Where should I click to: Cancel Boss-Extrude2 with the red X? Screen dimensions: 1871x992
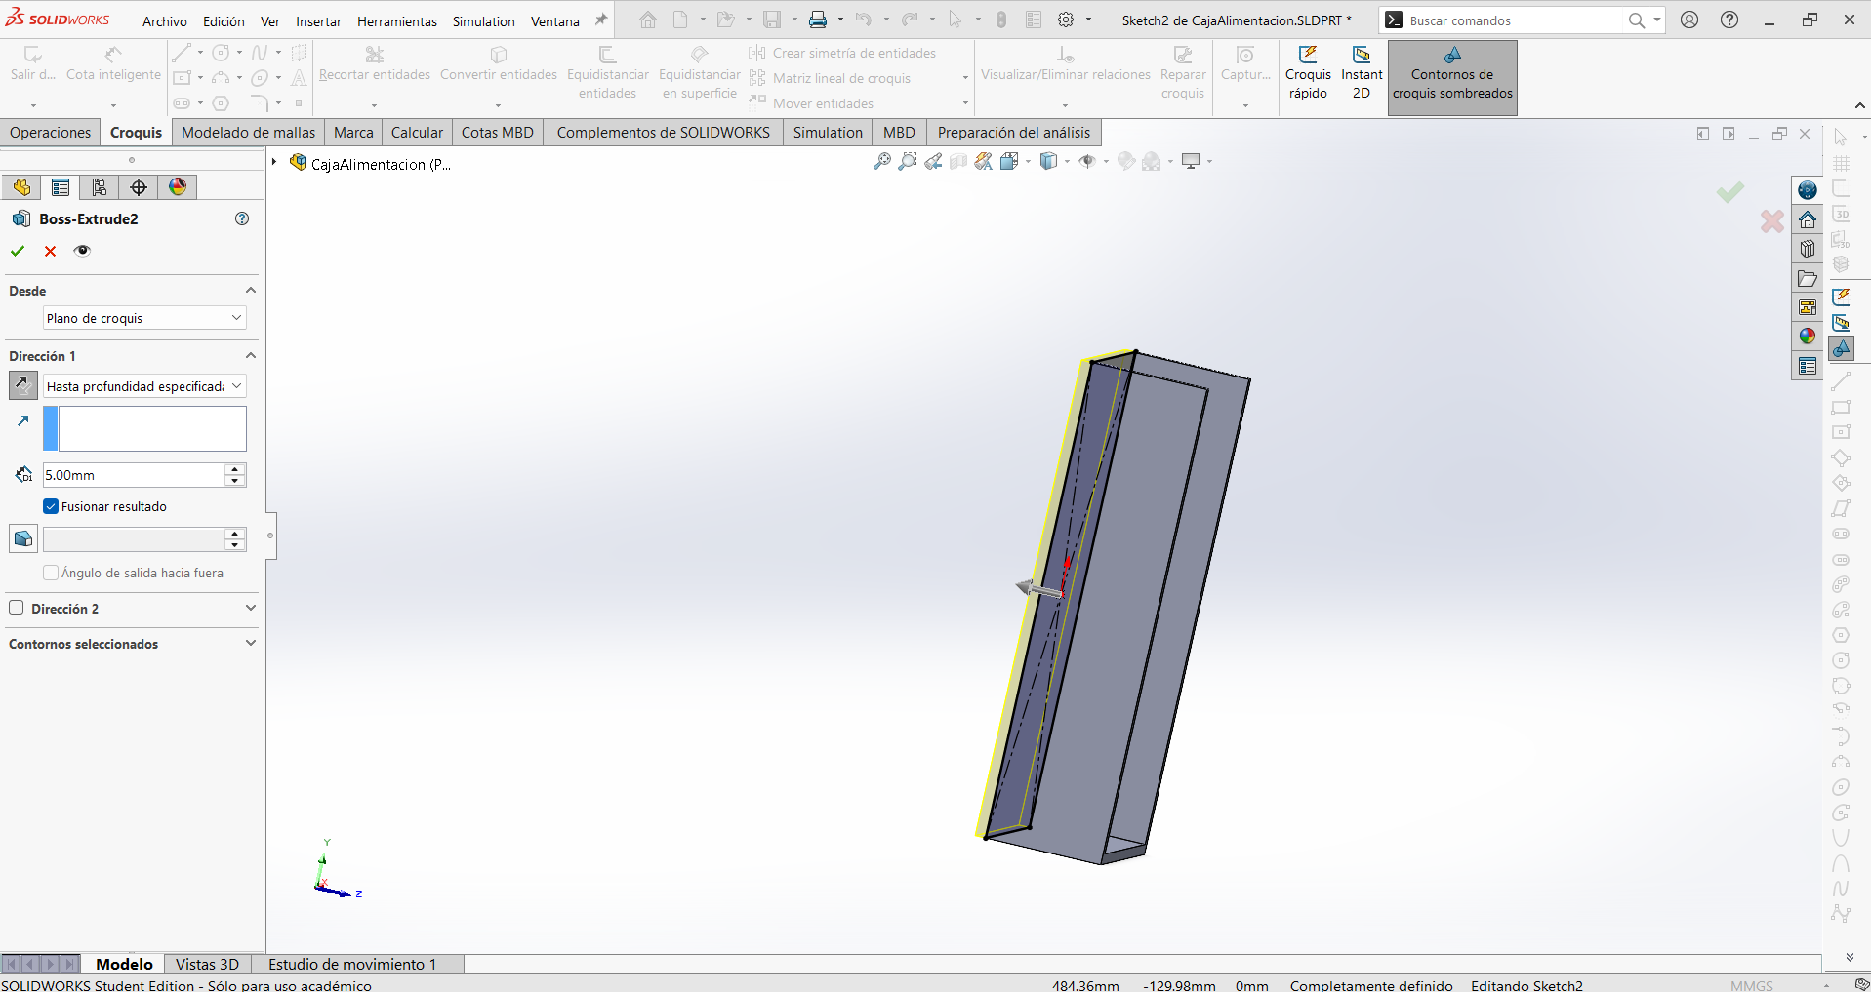point(50,251)
